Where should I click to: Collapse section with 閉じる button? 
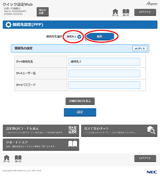pos(140,48)
